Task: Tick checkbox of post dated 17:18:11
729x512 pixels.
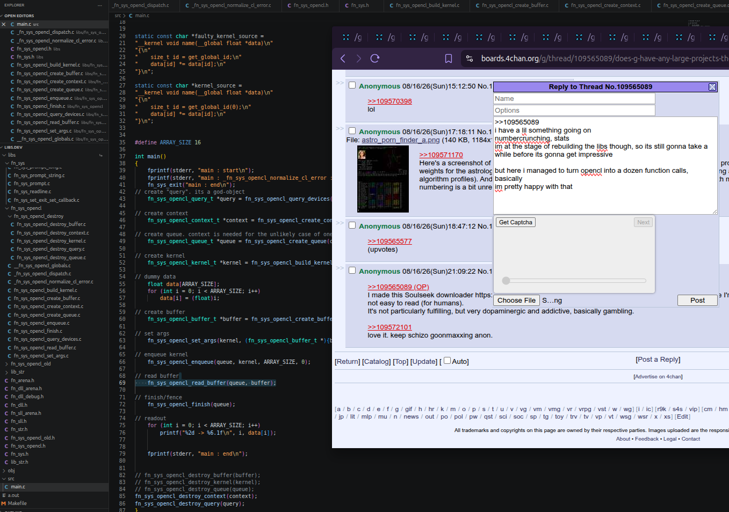Action: (x=352, y=131)
